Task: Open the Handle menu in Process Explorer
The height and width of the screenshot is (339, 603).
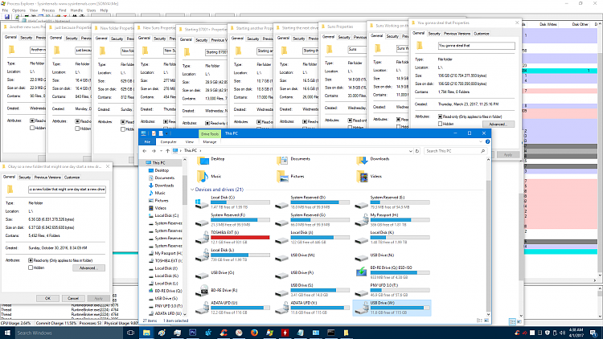Action: coord(76,10)
